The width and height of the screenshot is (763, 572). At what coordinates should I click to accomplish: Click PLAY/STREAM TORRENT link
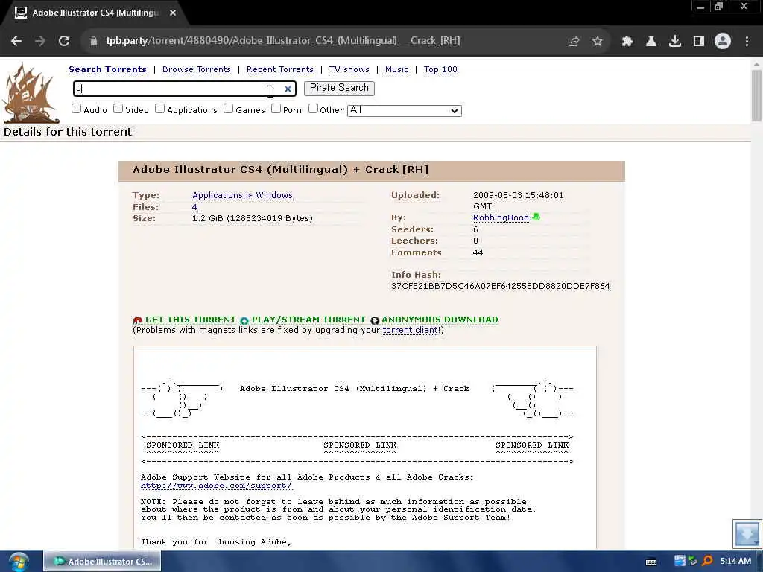pyautogui.click(x=308, y=320)
